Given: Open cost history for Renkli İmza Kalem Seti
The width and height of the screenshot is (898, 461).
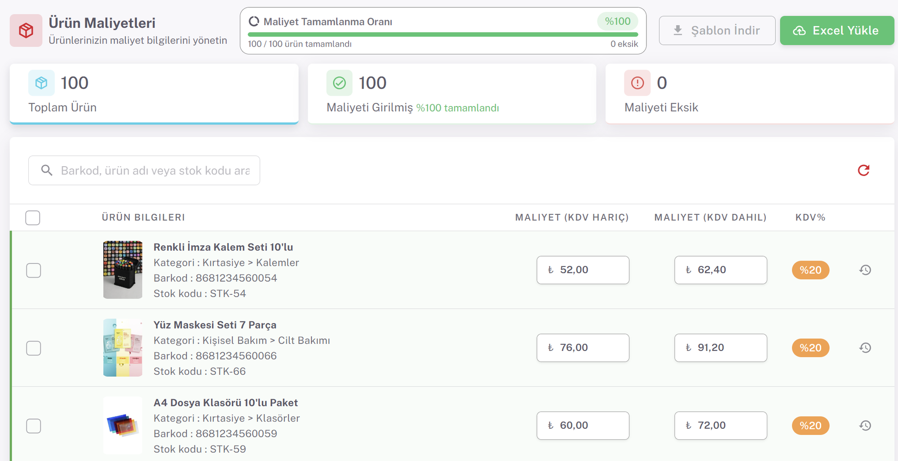Looking at the screenshot, I should [865, 270].
